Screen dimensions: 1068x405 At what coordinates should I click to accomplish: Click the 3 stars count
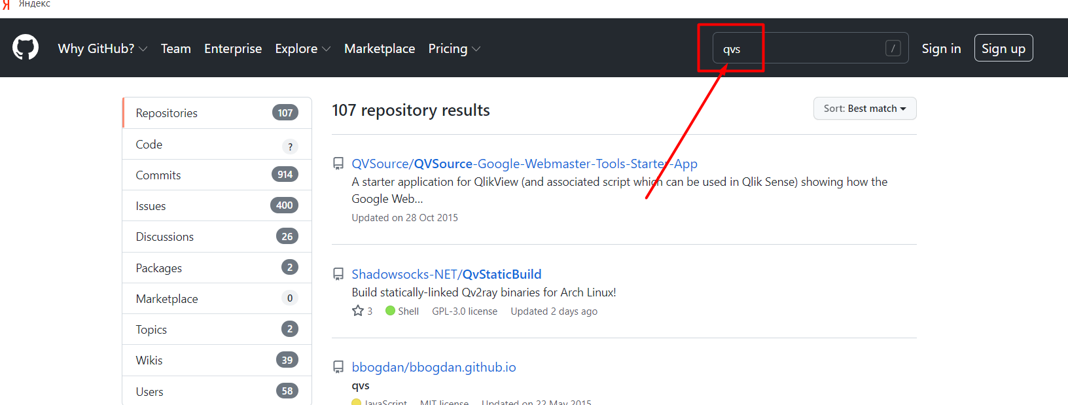pos(370,311)
